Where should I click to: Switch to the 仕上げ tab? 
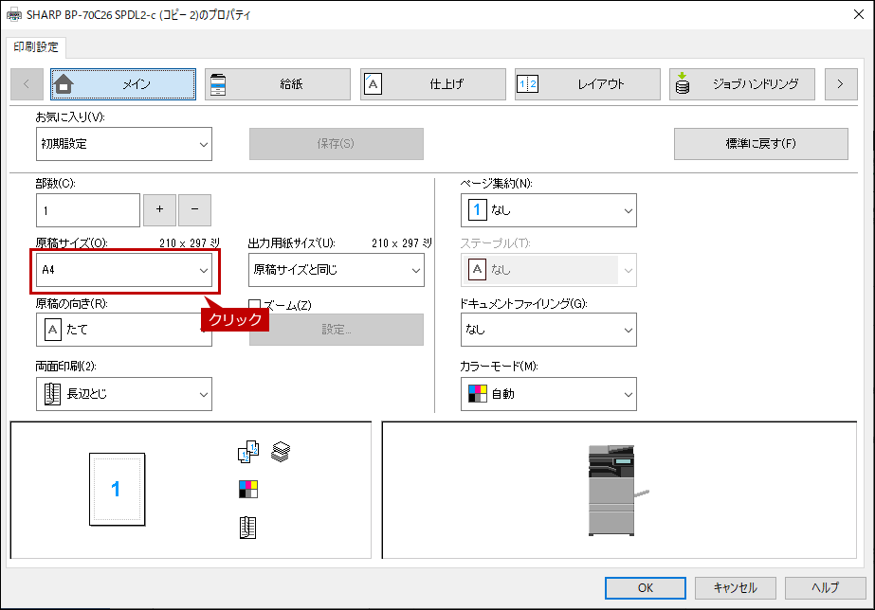[x=433, y=84]
